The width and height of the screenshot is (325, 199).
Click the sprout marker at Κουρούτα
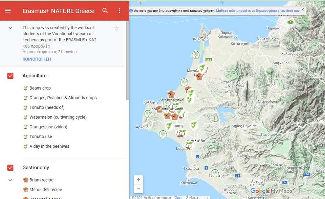pyautogui.click(x=189, y=145)
